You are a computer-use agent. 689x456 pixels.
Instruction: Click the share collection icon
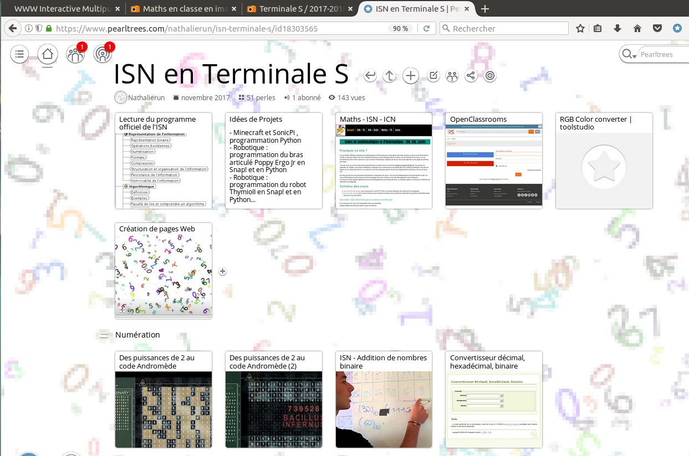(x=471, y=76)
